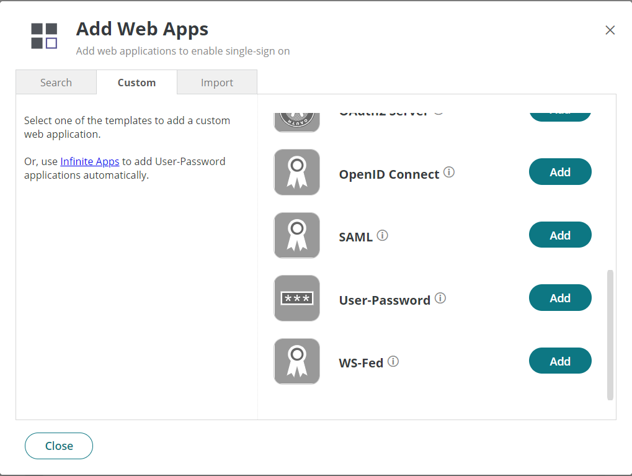Click the Close button
The image size is (632, 476).
tap(58, 446)
